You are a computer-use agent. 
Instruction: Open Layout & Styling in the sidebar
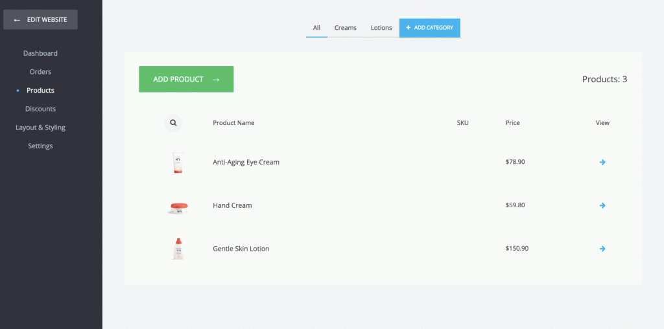(40, 128)
